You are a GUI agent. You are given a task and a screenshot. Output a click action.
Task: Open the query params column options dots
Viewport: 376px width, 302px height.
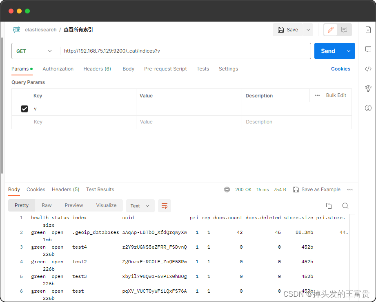317,95
